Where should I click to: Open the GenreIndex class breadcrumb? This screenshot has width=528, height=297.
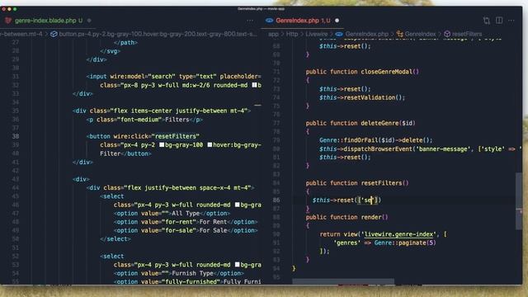tap(420, 34)
